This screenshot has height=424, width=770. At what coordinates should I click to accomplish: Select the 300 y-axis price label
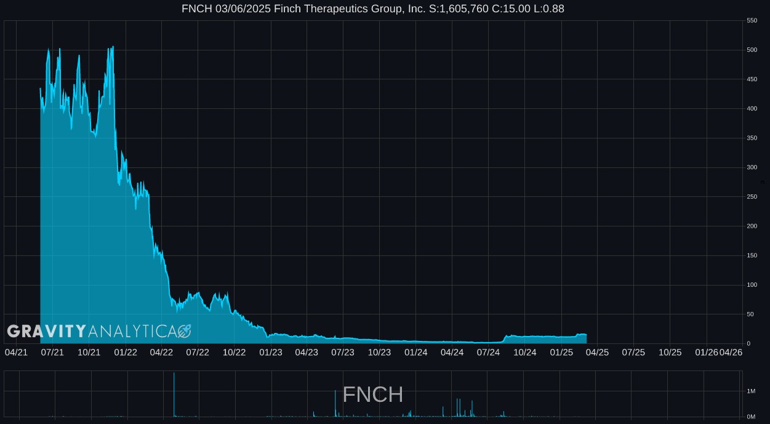[x=752, y=167]
